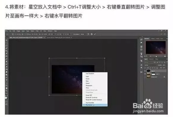This screenshot has width=173, height=117.
Task: Hide Layer 1 with eye icon
Action: point(145,74)
